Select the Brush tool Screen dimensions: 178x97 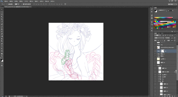pyautogui.click(x=2, y=27)
